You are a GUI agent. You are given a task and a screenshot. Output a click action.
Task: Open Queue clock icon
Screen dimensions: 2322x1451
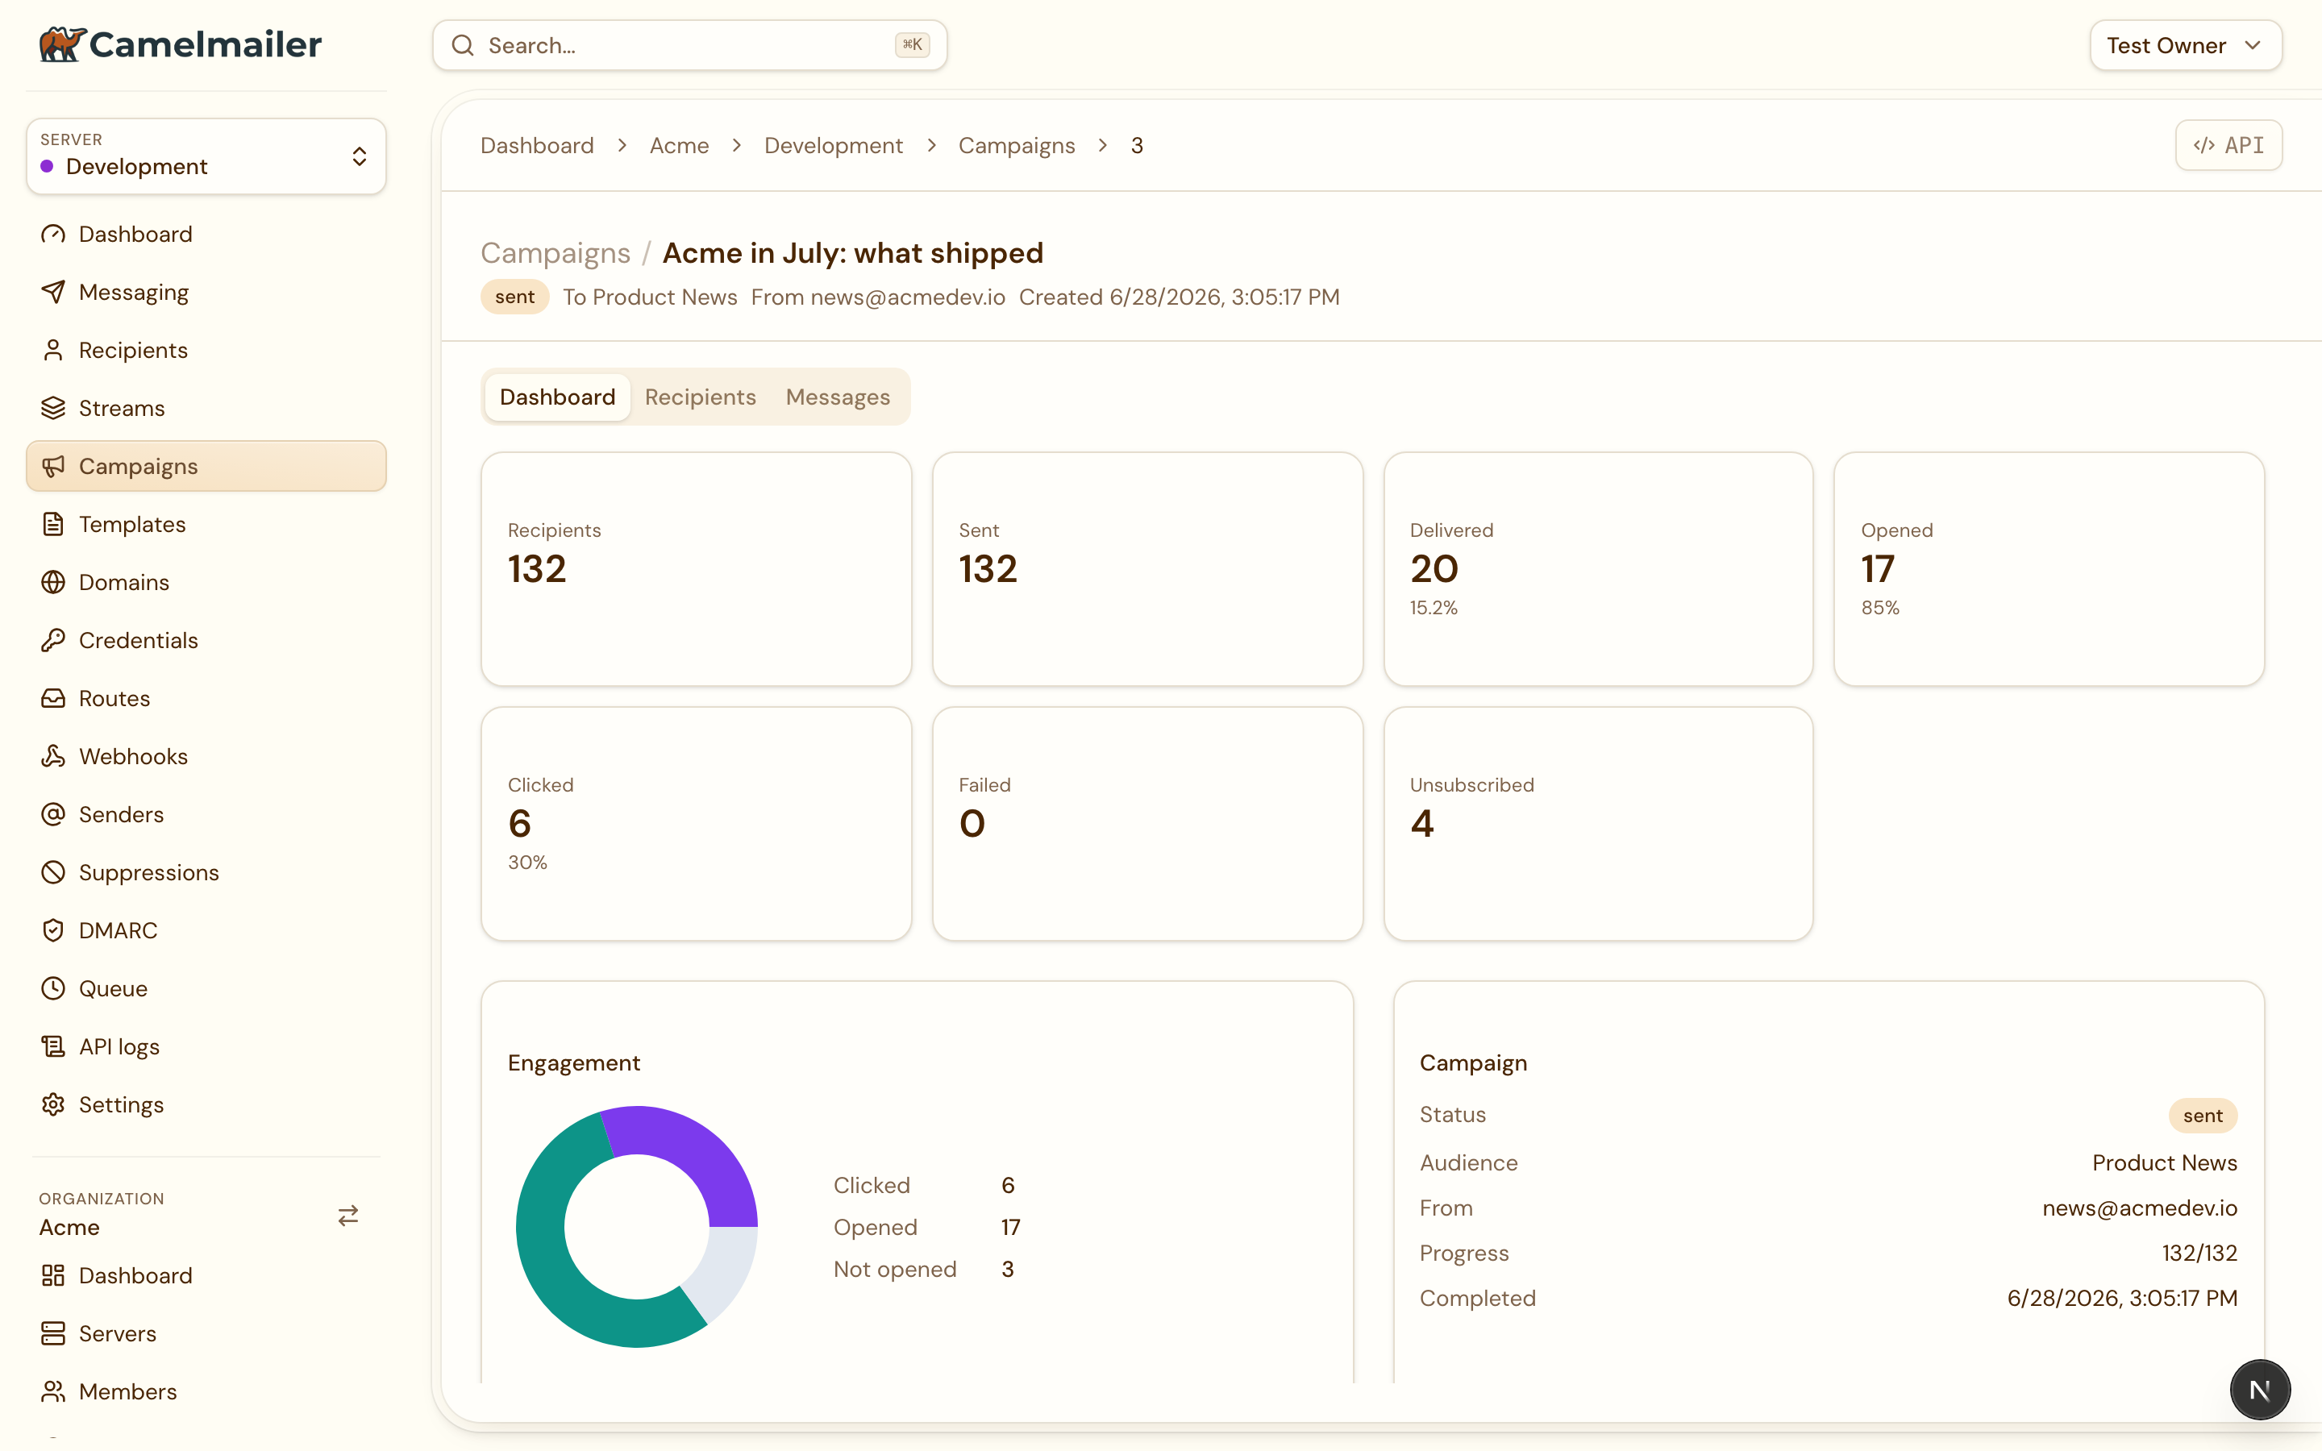[54, 988]
